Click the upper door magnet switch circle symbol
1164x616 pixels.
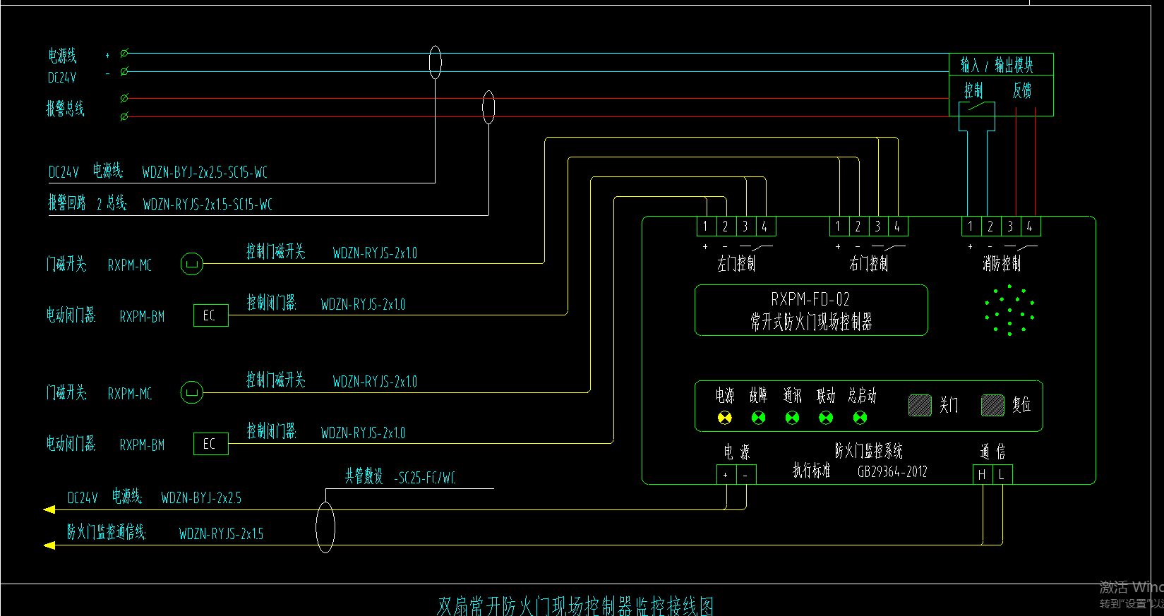pyautogui.click(x=192, y=265)
